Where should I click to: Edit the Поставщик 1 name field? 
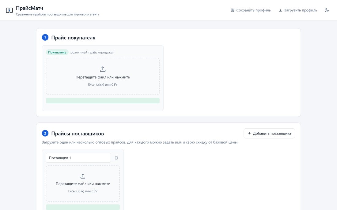78,158
